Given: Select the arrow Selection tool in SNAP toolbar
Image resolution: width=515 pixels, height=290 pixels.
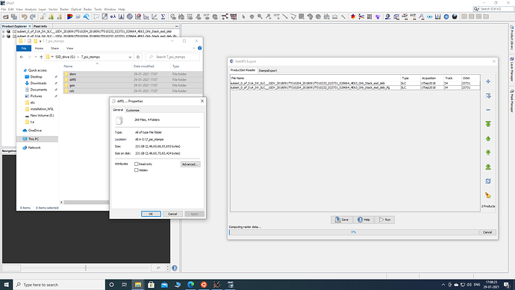Looking at the screenshot, I should [x=243, y=16].
